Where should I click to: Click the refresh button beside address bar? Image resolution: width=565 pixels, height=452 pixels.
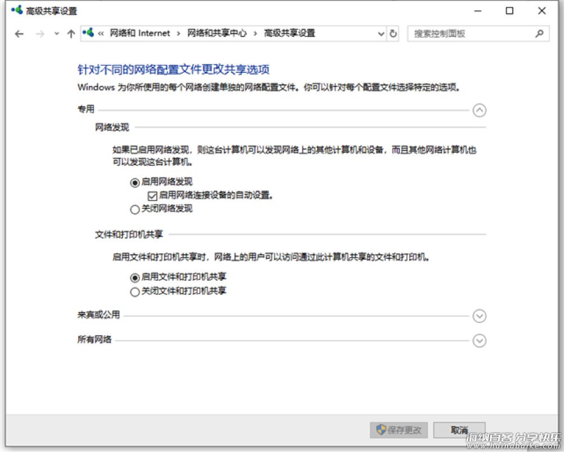(x=393, y=34)
